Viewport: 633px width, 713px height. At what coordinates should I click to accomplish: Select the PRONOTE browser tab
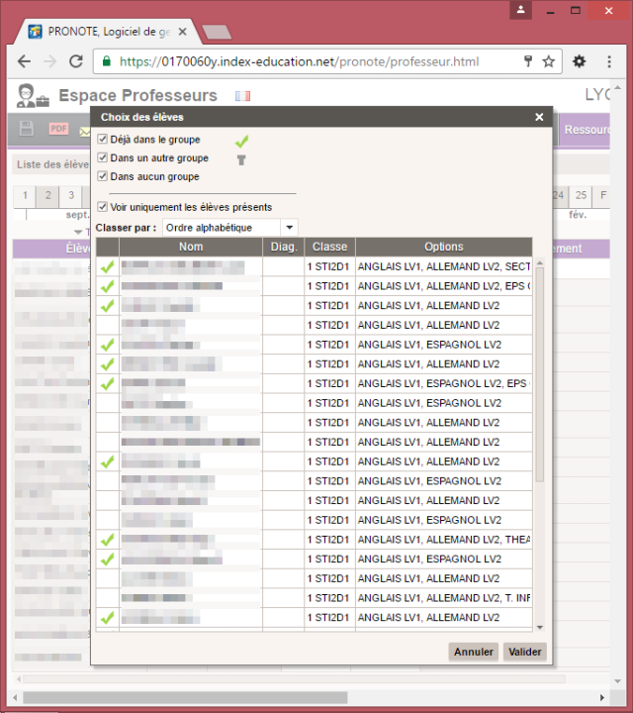109,31
